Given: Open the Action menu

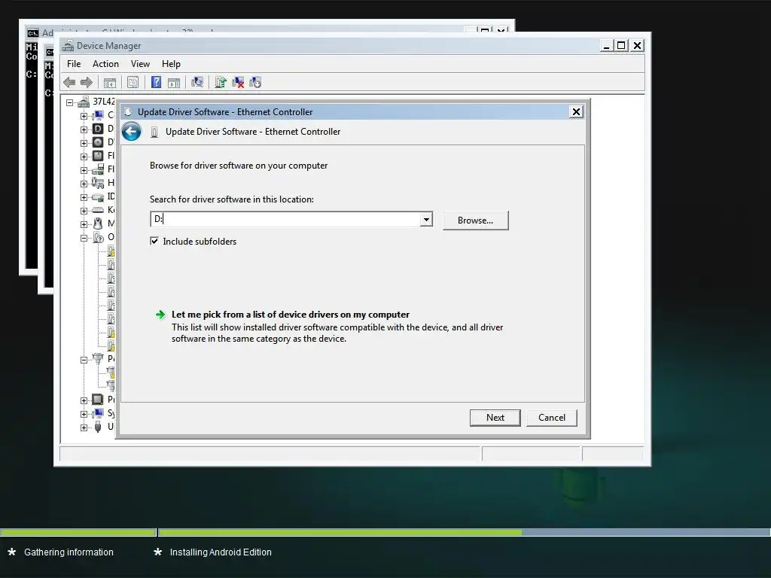Looking at the screenshot, I should click(105, 64).
